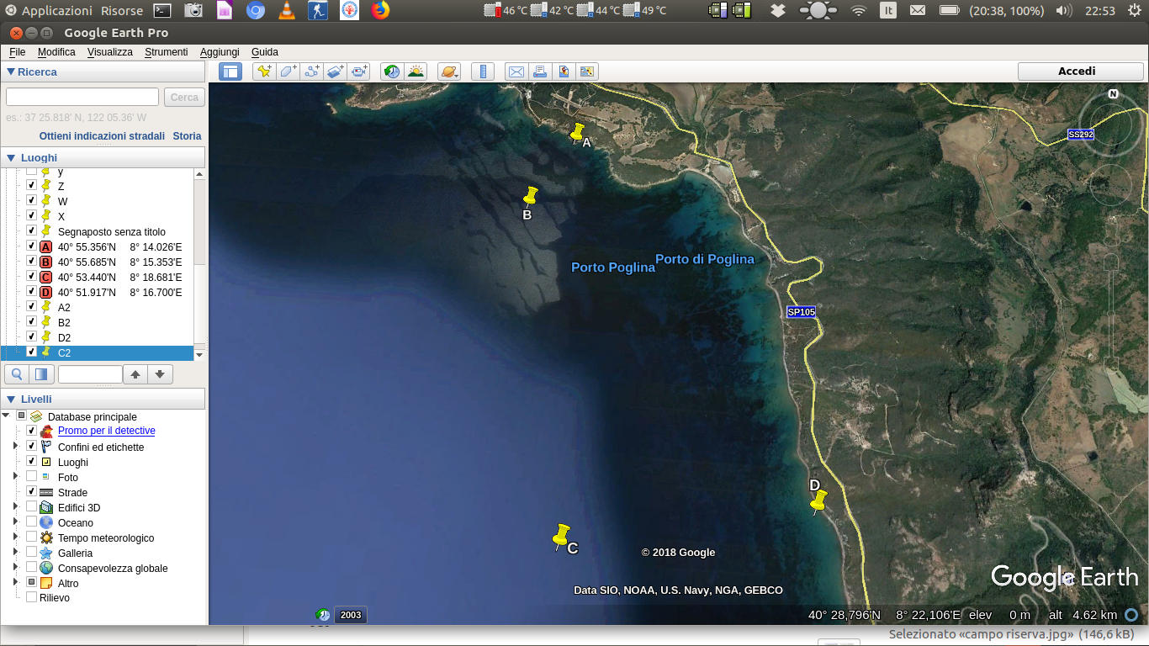Uncheck the Strade layer checkbox
Viewport: 1149px width, 646px height.
pyautogui.click(x=31, y=492)
